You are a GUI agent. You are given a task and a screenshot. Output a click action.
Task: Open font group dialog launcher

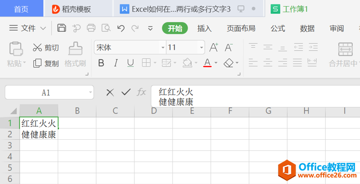click(x=239, y=74)
